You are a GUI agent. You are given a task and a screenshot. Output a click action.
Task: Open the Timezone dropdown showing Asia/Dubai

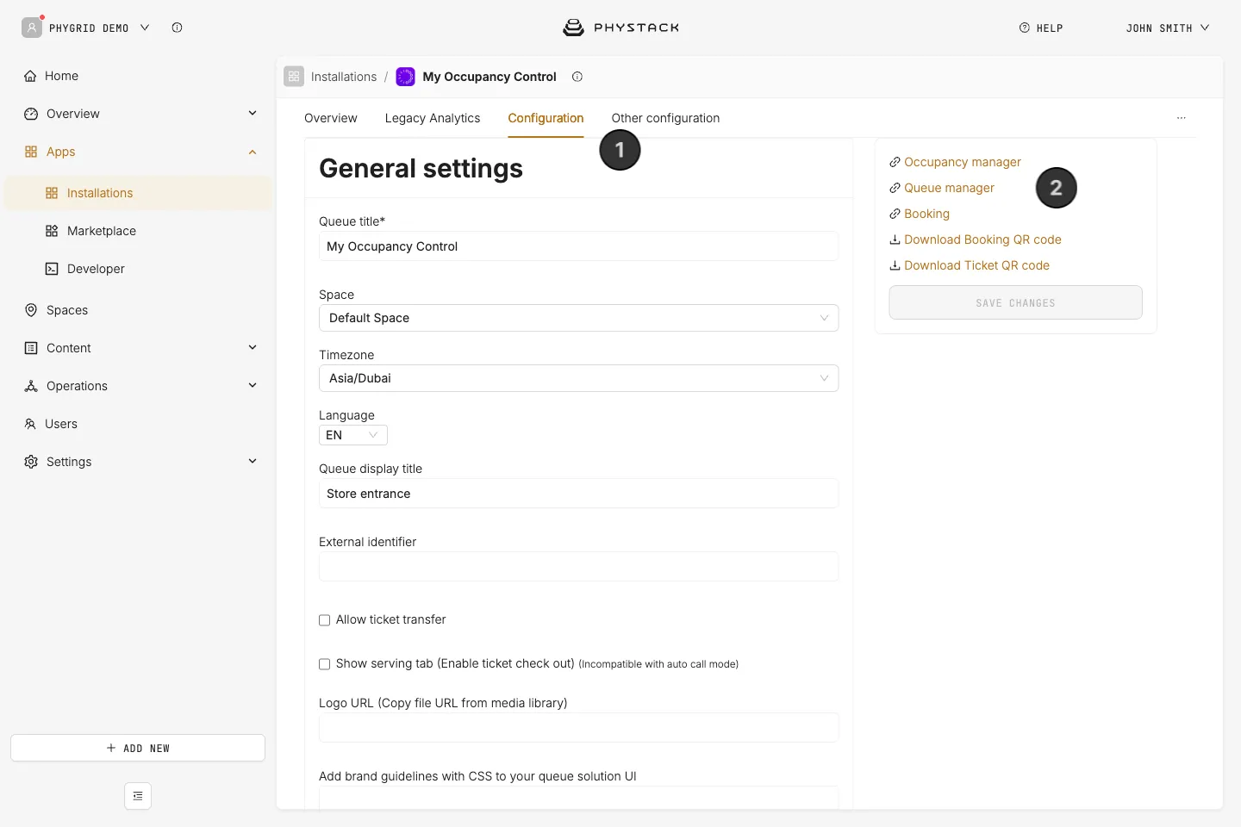[x=579, y=378]
